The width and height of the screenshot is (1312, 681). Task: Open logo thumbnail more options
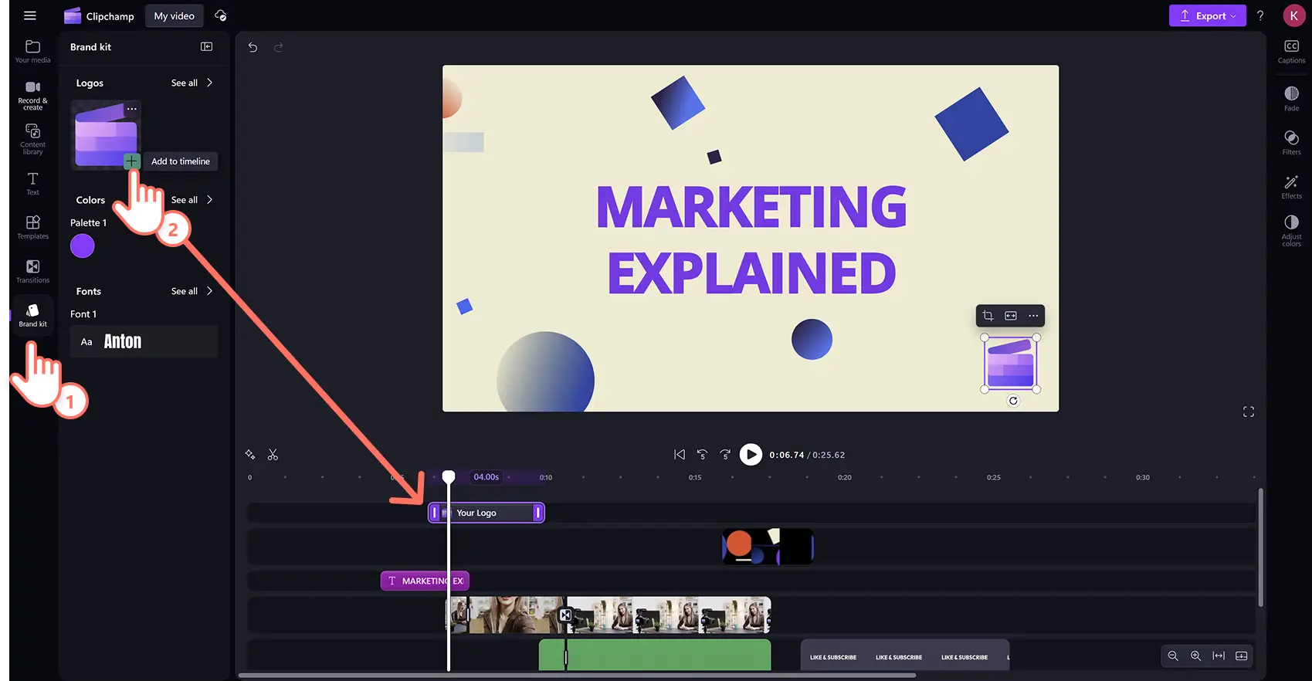[x=132, y=109]
